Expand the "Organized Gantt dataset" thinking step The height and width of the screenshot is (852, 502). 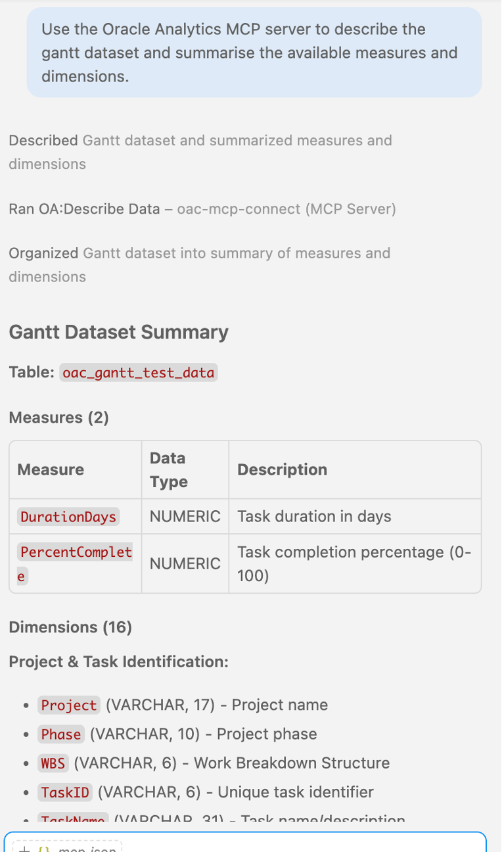200,265
